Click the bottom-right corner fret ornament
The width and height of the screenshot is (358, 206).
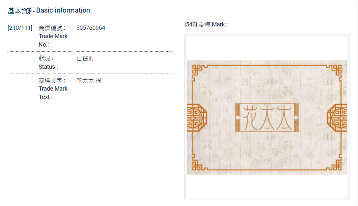[x=338, y=165]
